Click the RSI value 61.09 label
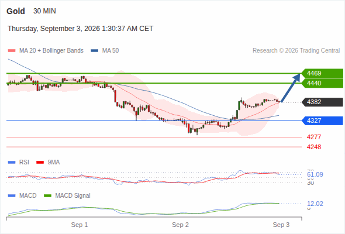The width and height of the screenshot is (345, 234). 315,174
